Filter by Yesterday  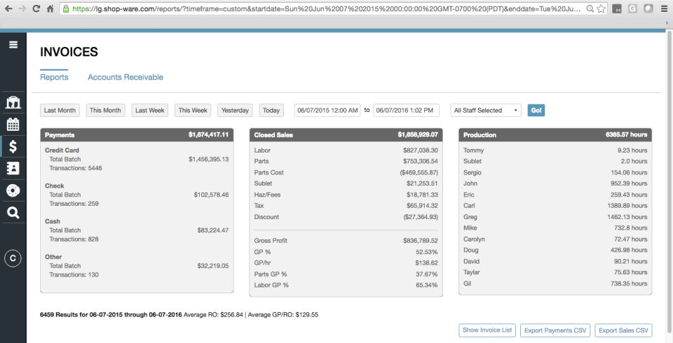(x=235, y=110)
